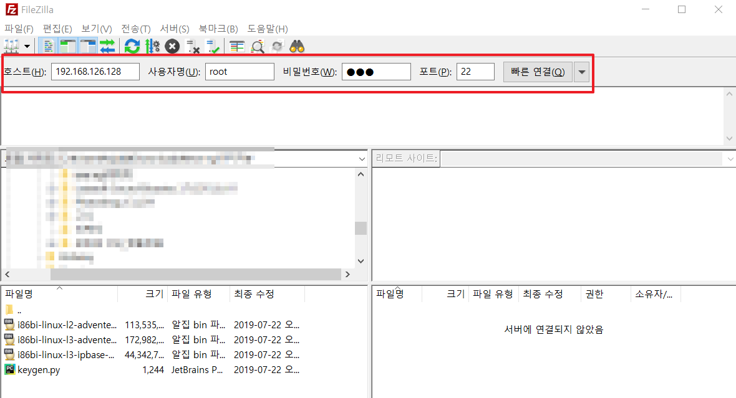This screenshot has width=736, height=398.
Task: Click the keygen.py size value 1,244
Action: [153, 370]
